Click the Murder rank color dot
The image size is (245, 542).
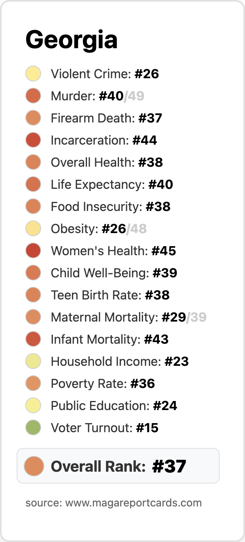pos(33,96)
